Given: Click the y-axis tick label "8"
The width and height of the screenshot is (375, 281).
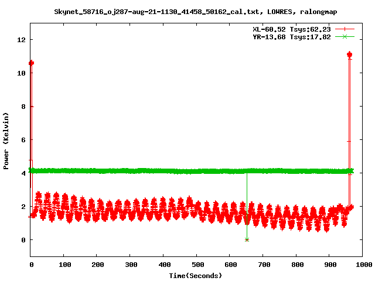Looking at the screenshot, I should click(23, 107).
